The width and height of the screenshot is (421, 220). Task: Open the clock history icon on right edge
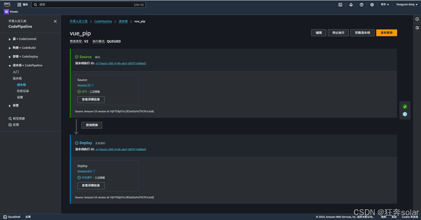tap(417, 28)
